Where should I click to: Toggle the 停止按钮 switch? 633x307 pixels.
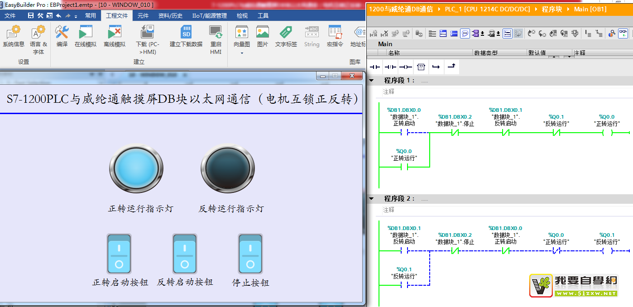(250, 254)
